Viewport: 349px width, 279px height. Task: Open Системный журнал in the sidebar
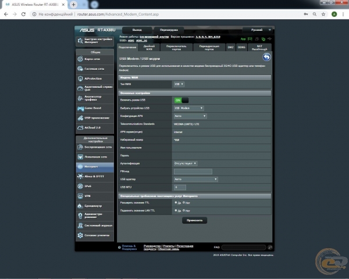pos(95,226)
